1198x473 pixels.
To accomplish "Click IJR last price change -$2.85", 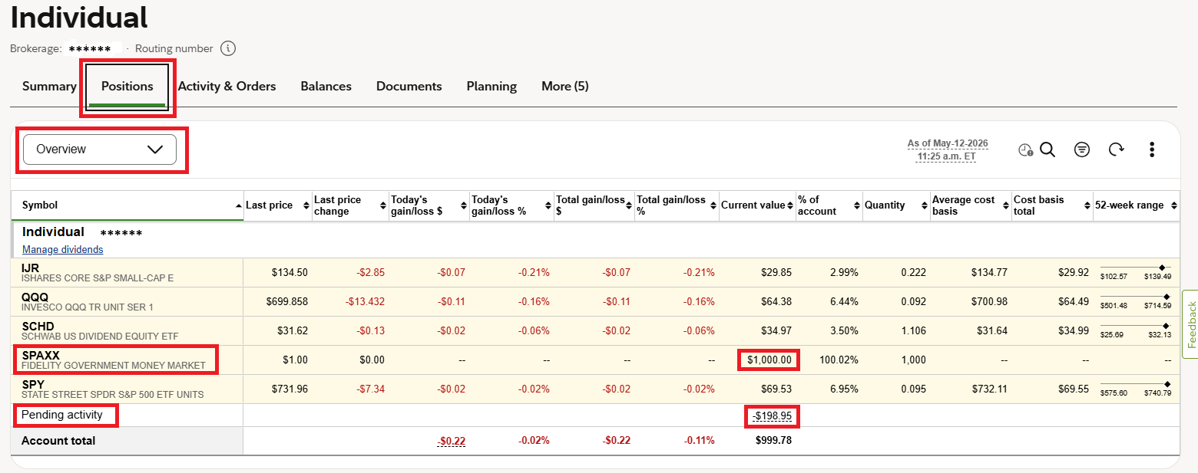I will (x=370, y=272).
